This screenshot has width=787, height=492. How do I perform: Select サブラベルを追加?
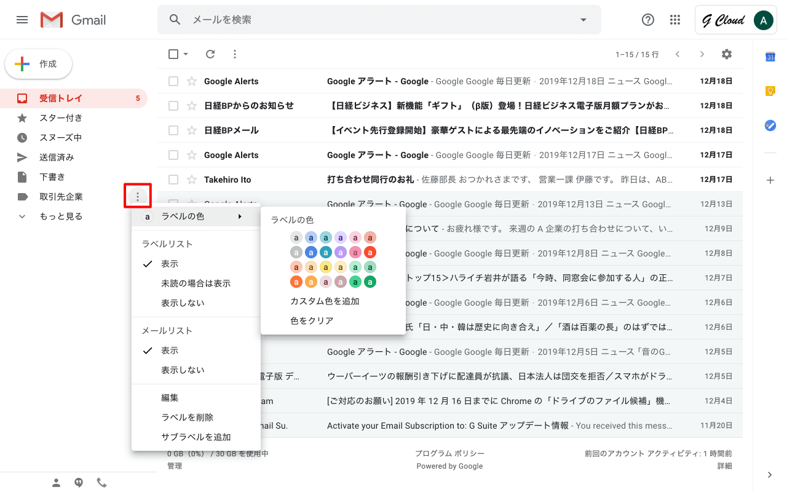click(x=196, y=437)
